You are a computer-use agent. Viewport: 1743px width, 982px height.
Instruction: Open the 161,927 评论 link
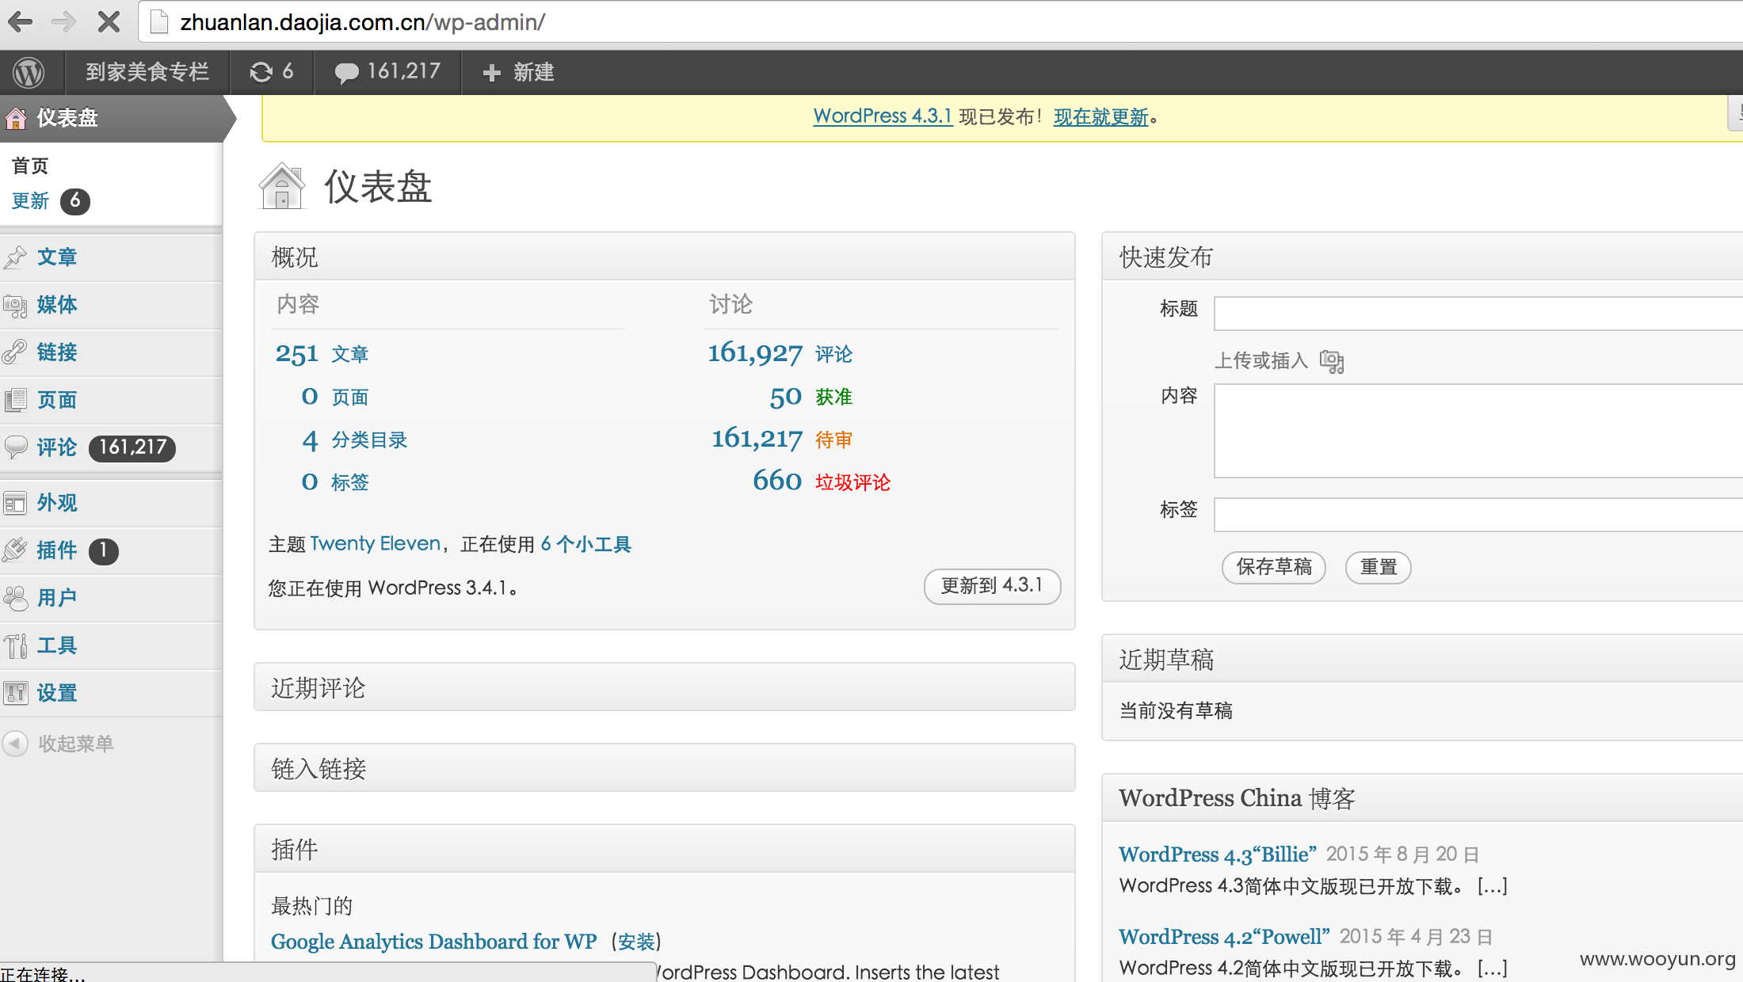coord(780,353)
